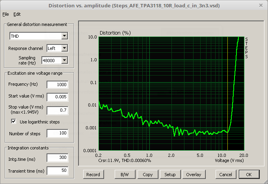Cancel the distortion dialog
Image resolution: width=268 pixels, height=184 pixels.
225,174
